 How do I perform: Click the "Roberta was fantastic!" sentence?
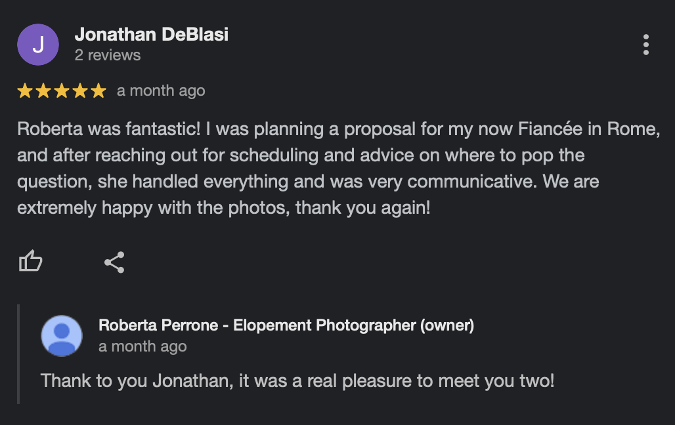(109, 129)
